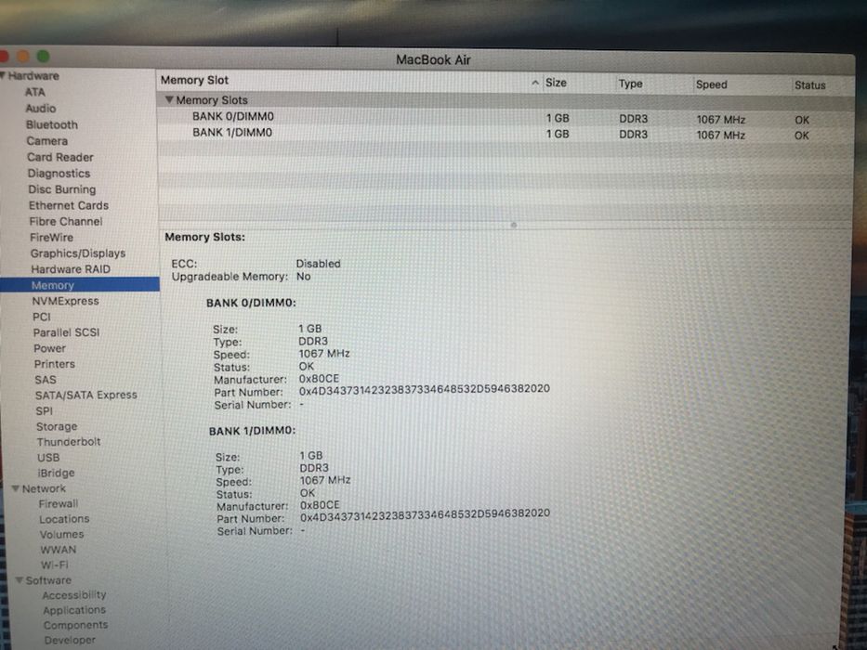Select Wi-Fi under Network
Image resolution: width=867 pixels, height=650 pixels.
coord(55,565)
